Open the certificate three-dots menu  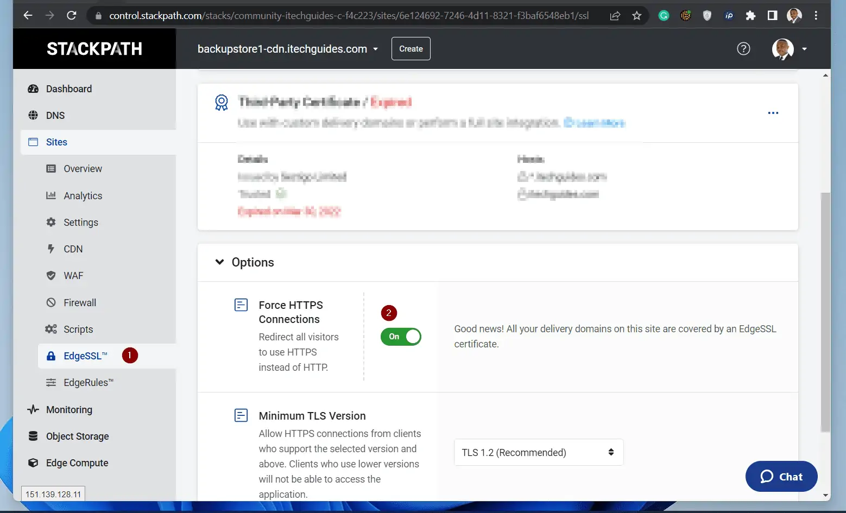773,113
